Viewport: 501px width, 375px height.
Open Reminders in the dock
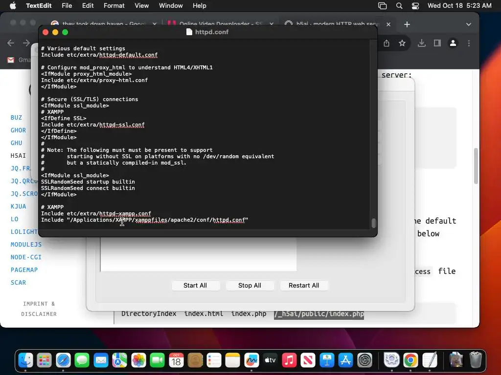click(x=214, y=361)
